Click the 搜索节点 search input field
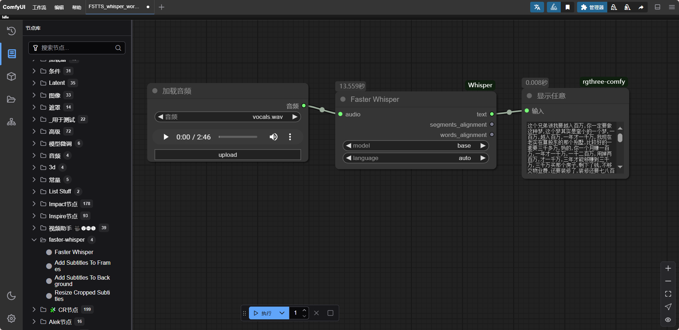679x330 pixels. point(76,48)
